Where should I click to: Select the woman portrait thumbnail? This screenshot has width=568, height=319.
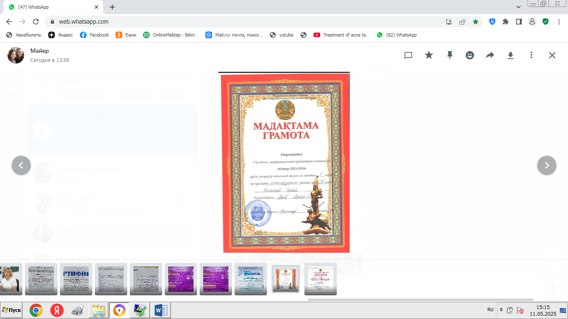click(x=10, y=279)
